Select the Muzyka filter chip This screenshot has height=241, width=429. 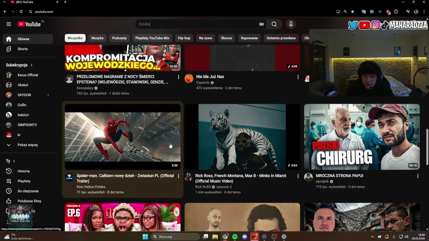point(98,38)
